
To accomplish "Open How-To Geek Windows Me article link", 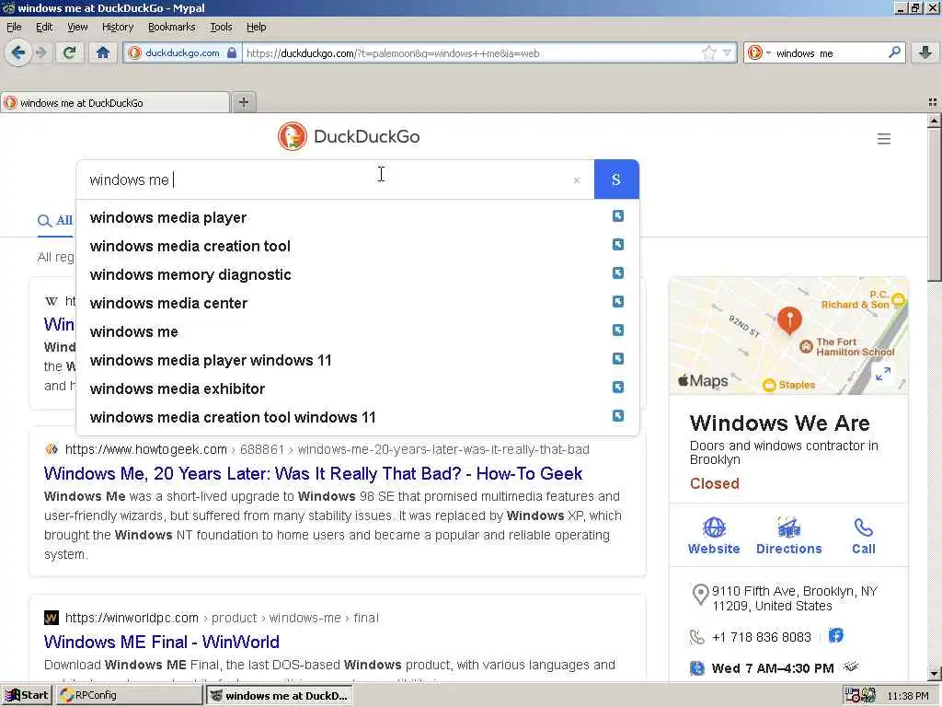I will (x=313, y=474).
